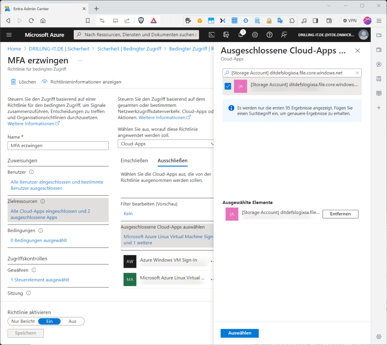Open 1 Steuerelement ausgewählt link
The height and width of the screenshot is (345, 387).
coord(40,280)
